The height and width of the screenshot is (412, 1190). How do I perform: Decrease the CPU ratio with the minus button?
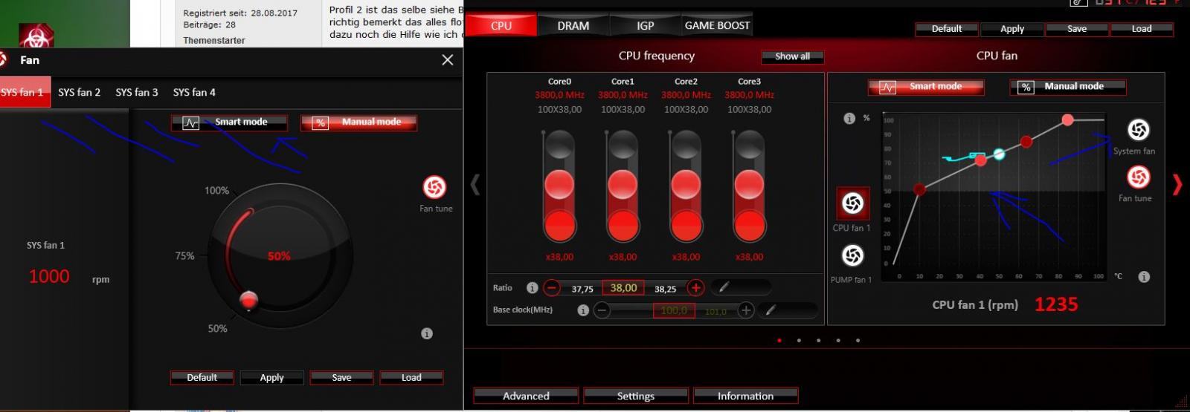click(552, 288)
